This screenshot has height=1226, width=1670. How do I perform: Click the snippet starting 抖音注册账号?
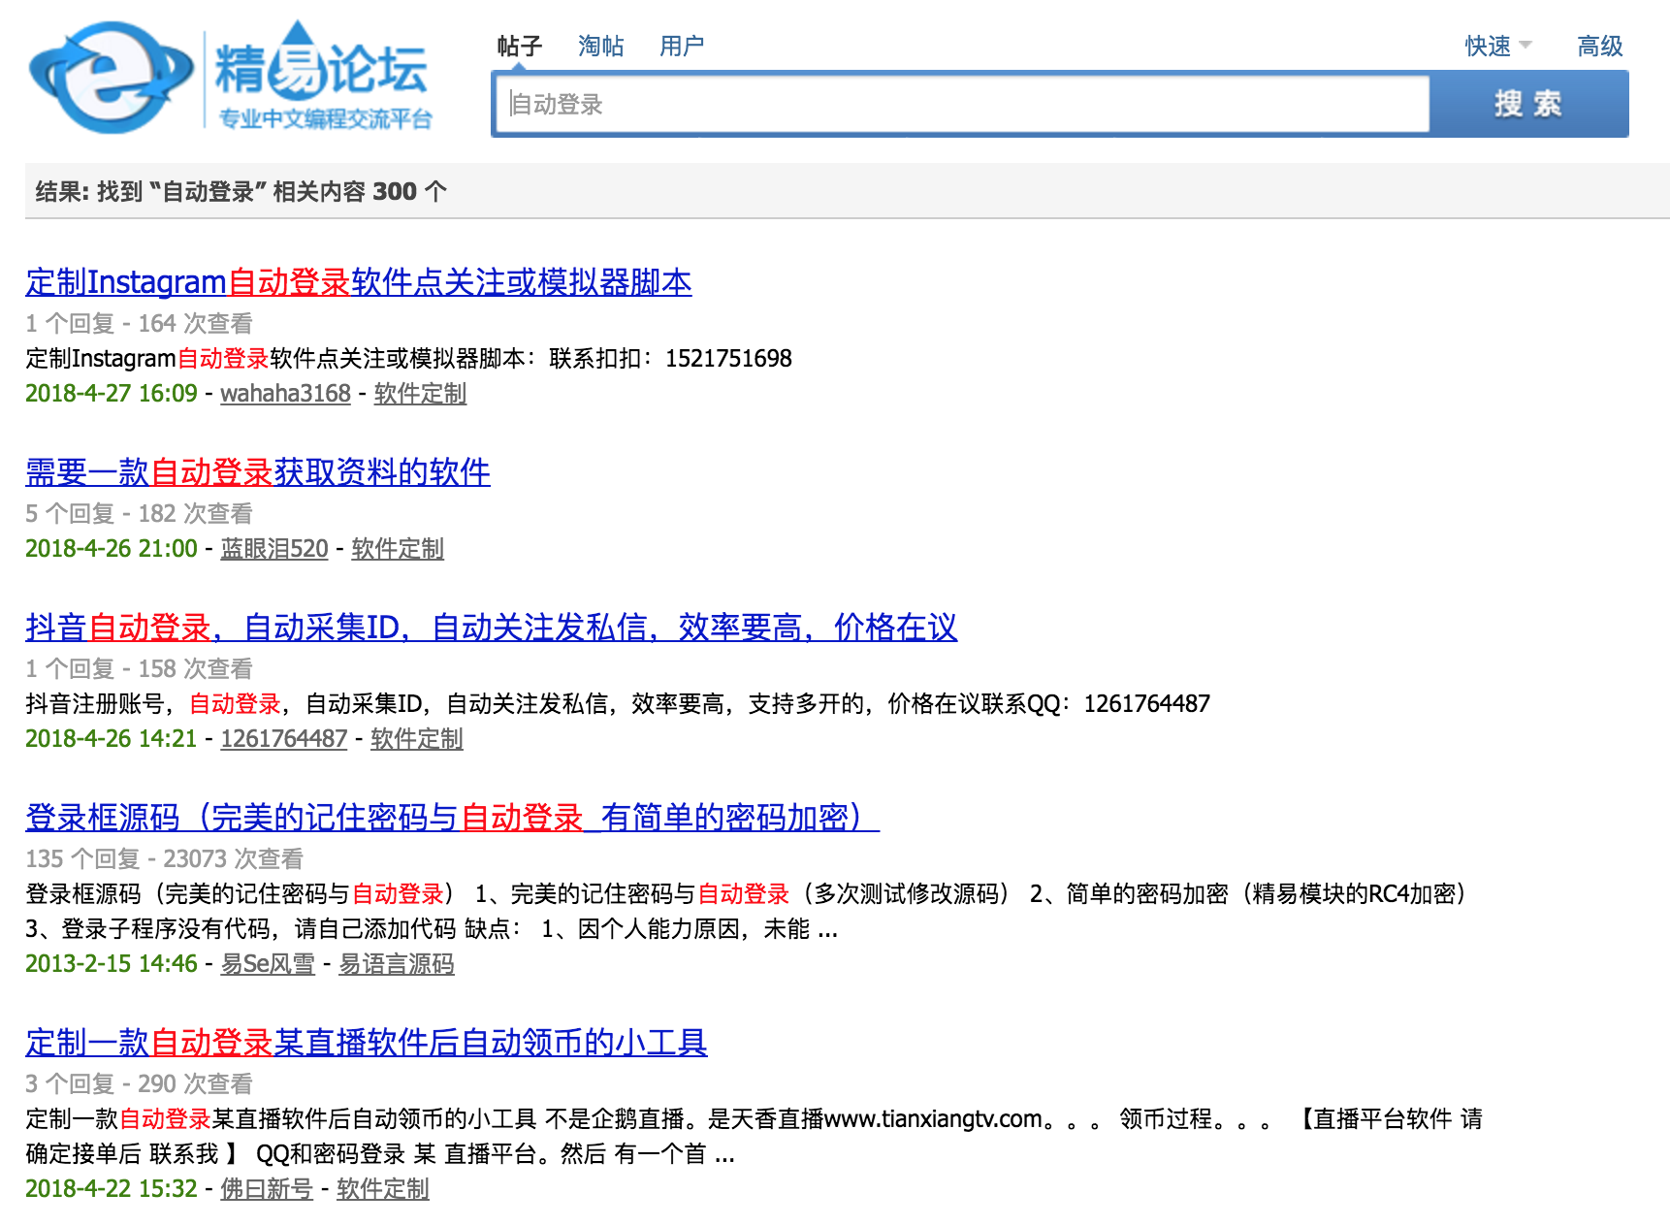click(x=618, y=703)
